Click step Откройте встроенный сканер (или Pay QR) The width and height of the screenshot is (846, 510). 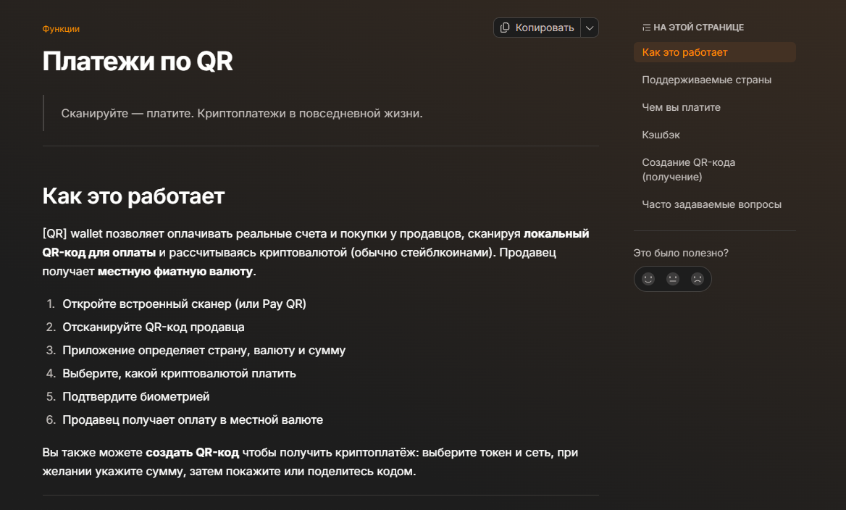coord(184,304)
